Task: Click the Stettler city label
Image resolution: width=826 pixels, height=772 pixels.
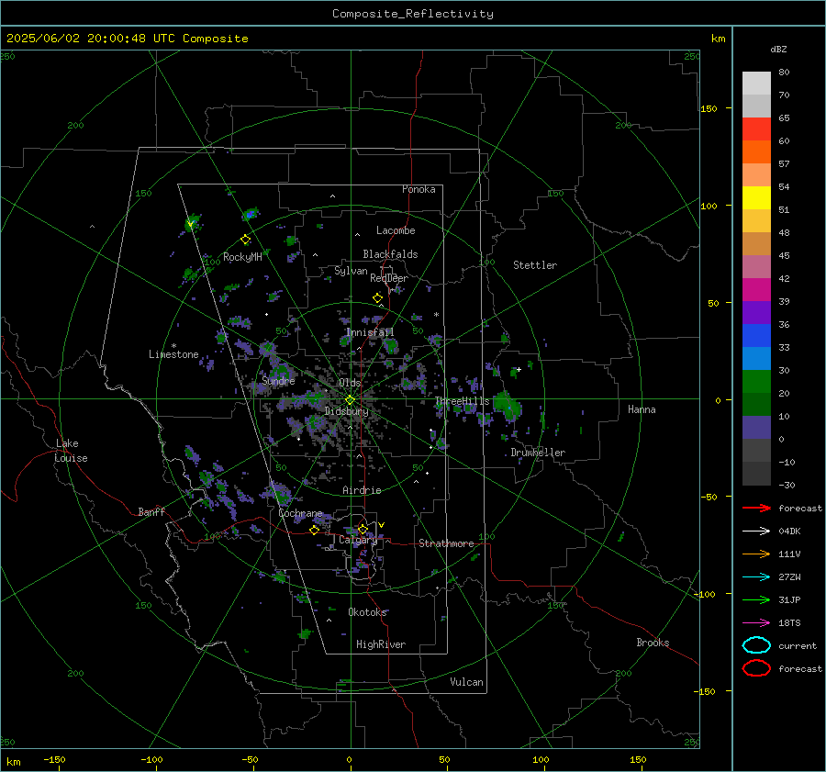Action: (535, 265)
